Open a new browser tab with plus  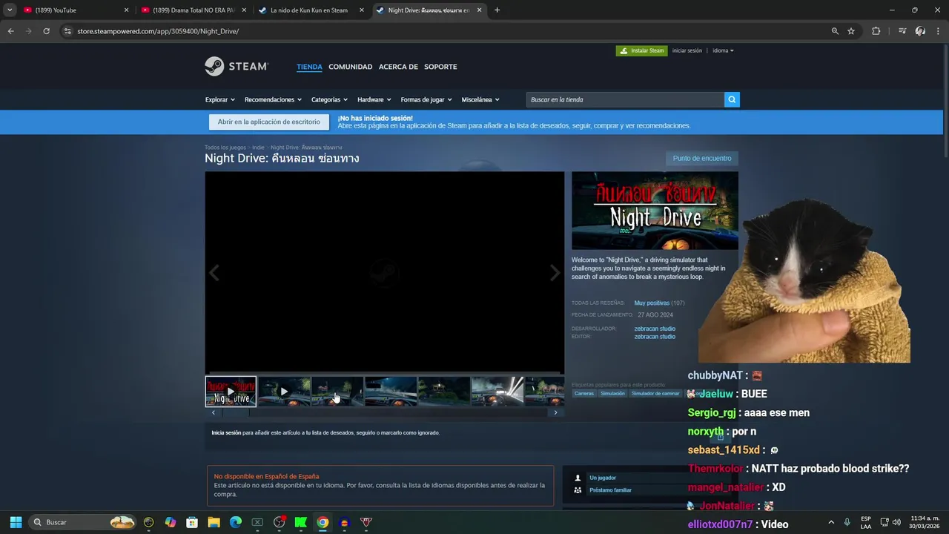point(497,10)
